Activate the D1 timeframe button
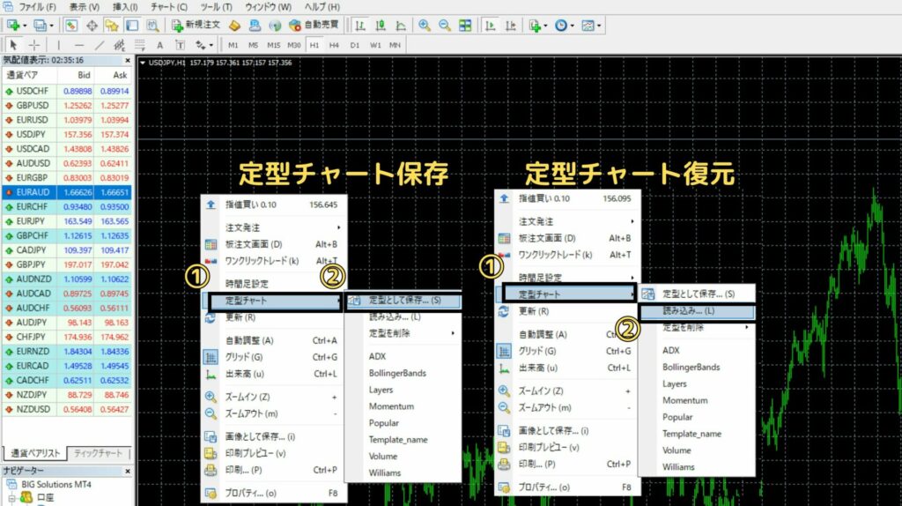This screenshot has width=902, height=506. click(355, 44)
